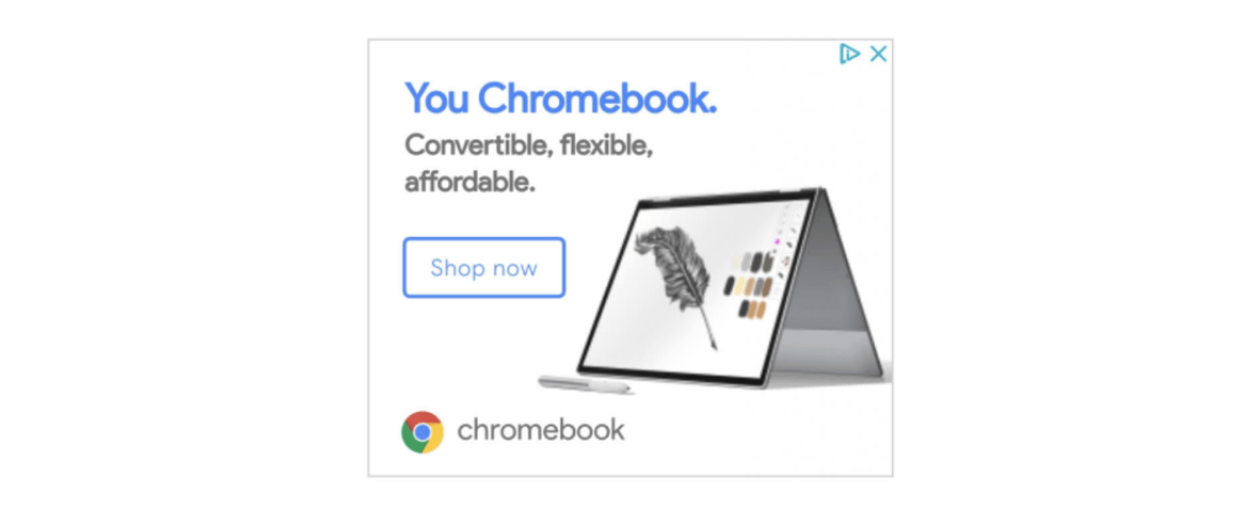Click the stylus pen beside the laptop

point(585,384)
